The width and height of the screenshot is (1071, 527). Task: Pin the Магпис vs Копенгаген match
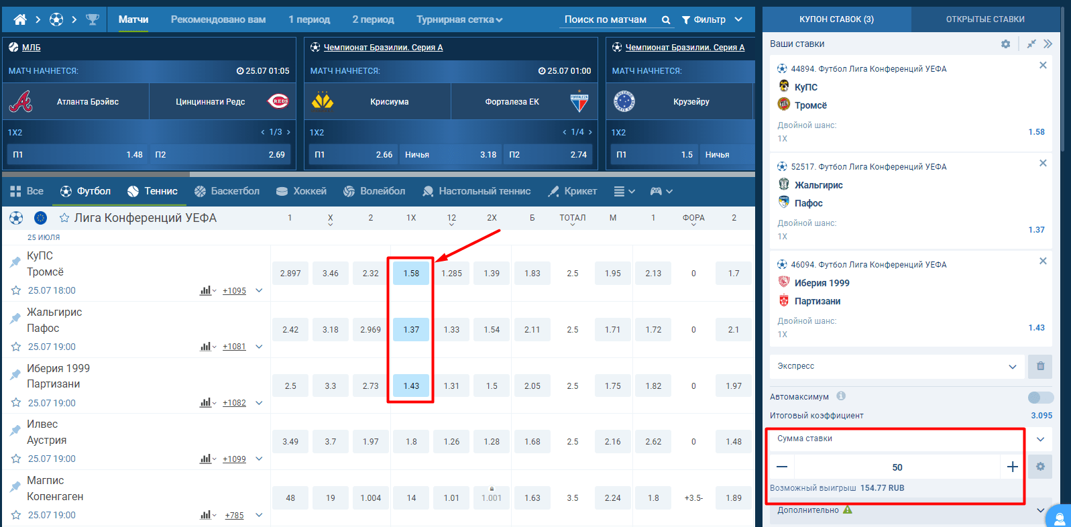[15, 487]
